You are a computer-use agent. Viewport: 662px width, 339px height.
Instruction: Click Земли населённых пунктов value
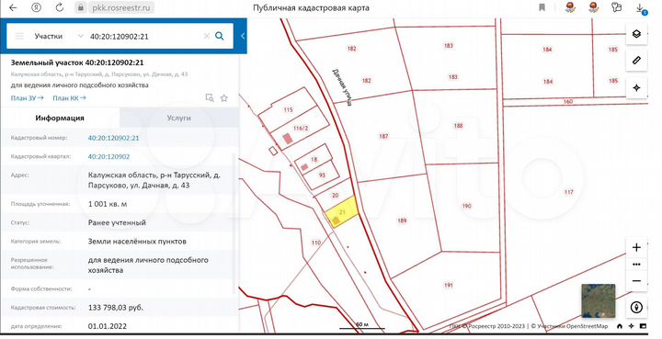tap(137, 242)
